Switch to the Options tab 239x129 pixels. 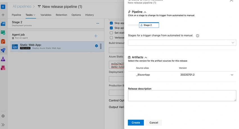pos(76,15)
